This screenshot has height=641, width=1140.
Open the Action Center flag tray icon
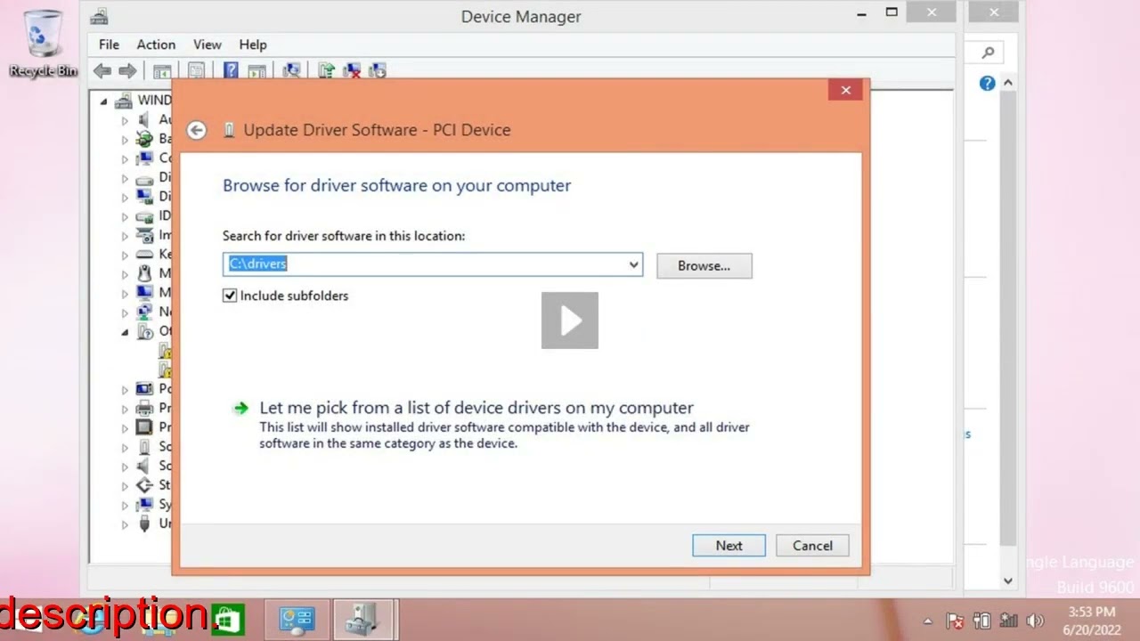[954, 621]
